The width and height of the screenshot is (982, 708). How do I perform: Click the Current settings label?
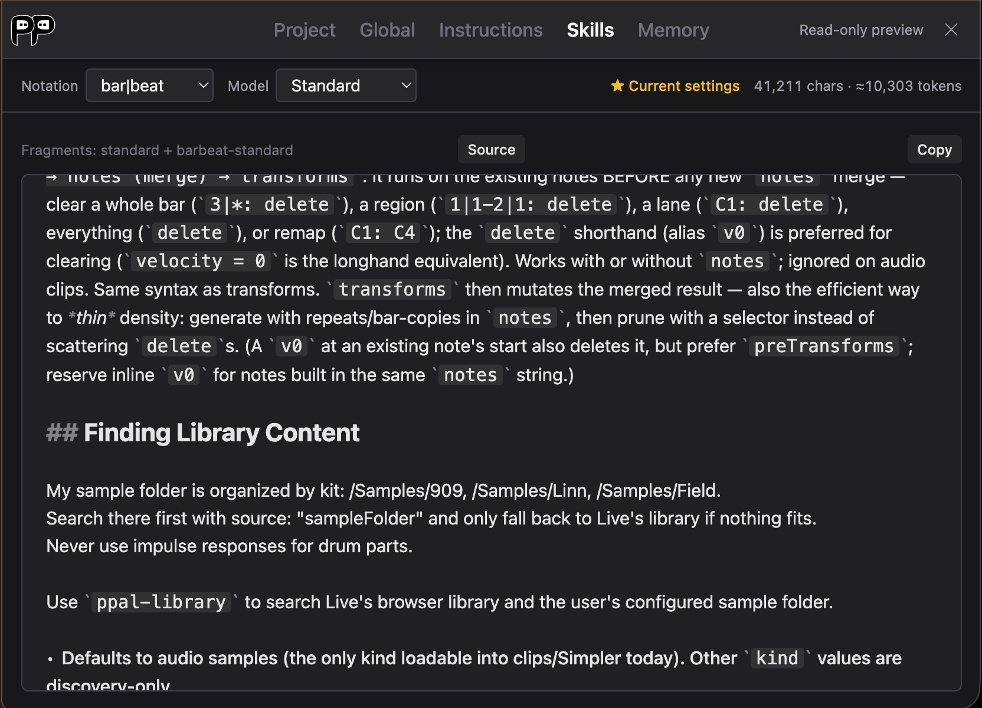[683, 86]
